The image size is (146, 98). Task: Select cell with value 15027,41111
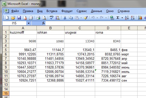[80, 80]
